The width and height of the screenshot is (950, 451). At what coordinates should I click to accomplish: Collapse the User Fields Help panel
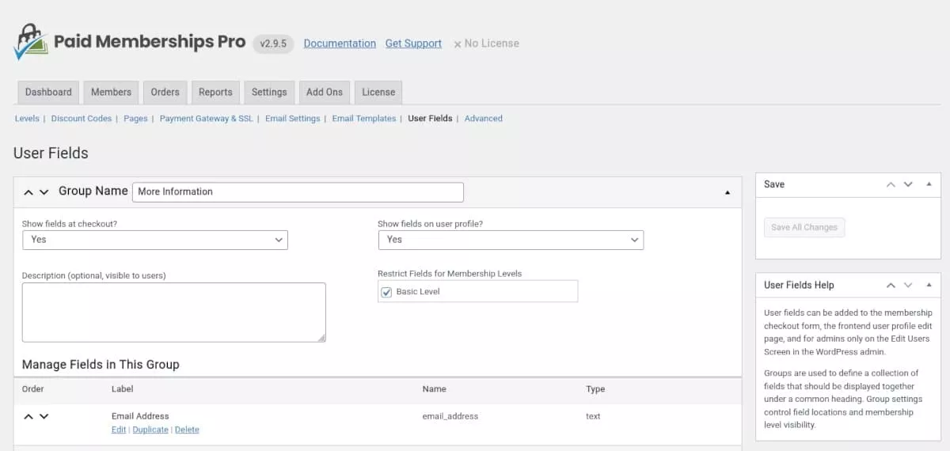pos(929,285)
